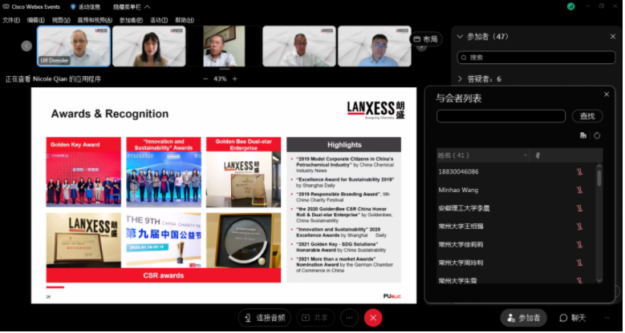The height and width of the screenshot is (333, 625).
Task: Open the 帮助(H) menu
Action: tap(185, 20)
